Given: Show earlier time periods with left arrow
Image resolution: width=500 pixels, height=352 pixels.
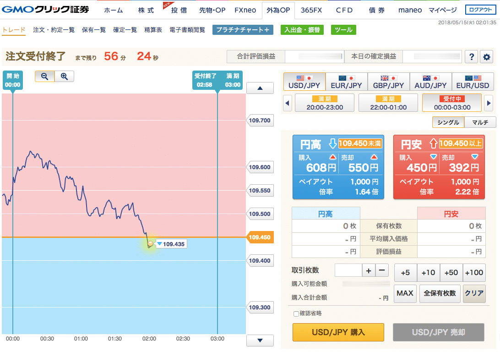Looking at the screenshot, I should pos(288,103).
